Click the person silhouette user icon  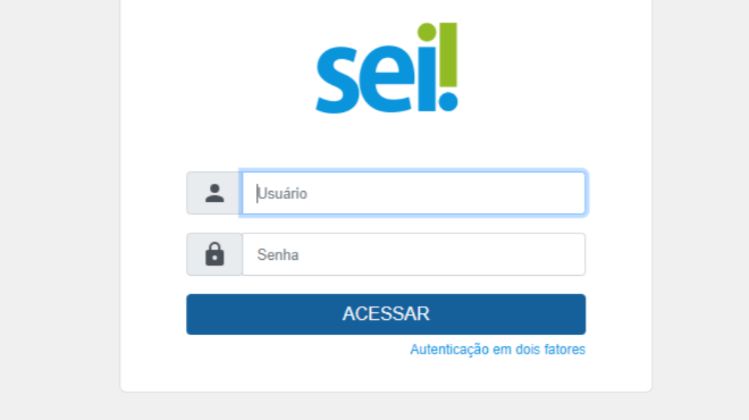point(214,193)
